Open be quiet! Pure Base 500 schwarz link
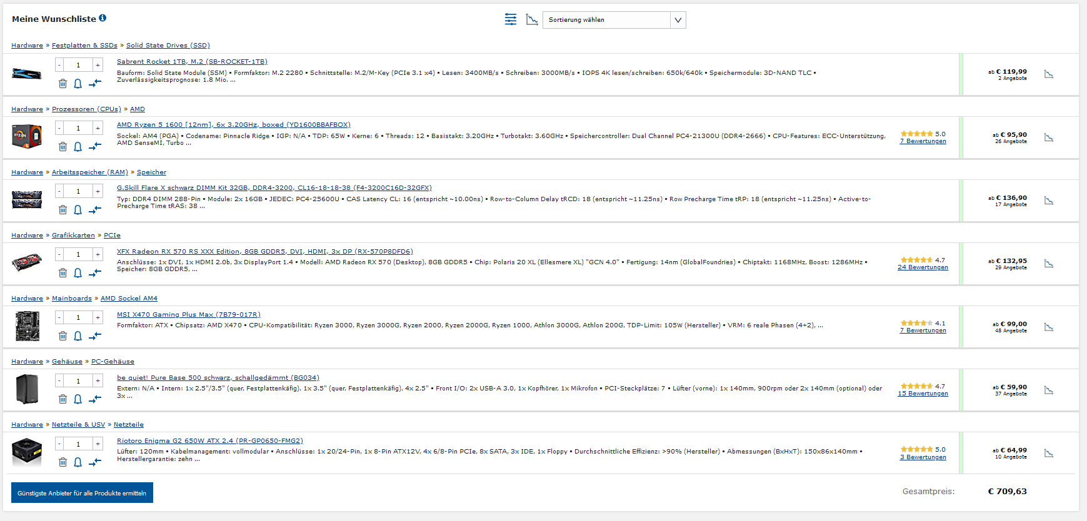The height and width of the screenshot is (521, 1087). point(218,377)
